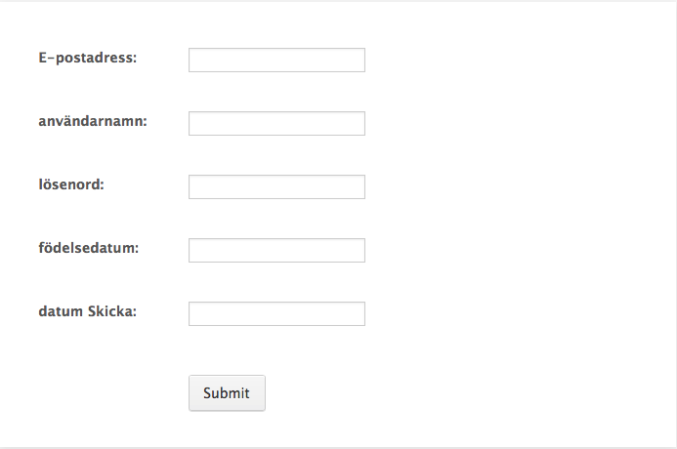Place cursor in the email address box

[276, 61]
